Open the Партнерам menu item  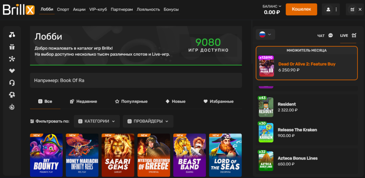[x=122, y=10]
